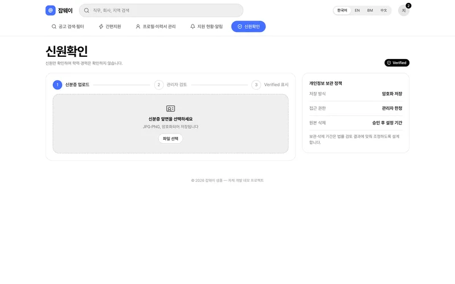Click step 1 circle 신분증 업로드

(x=57, y=85)
